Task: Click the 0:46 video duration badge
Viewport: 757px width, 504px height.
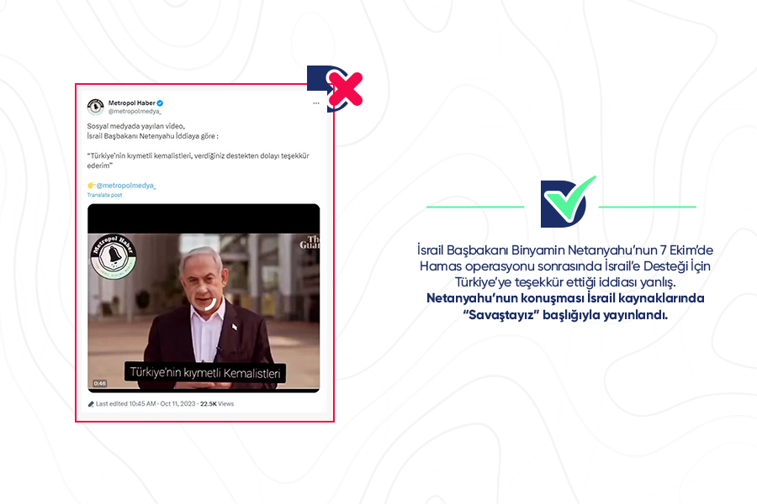Action: (100, 383)
